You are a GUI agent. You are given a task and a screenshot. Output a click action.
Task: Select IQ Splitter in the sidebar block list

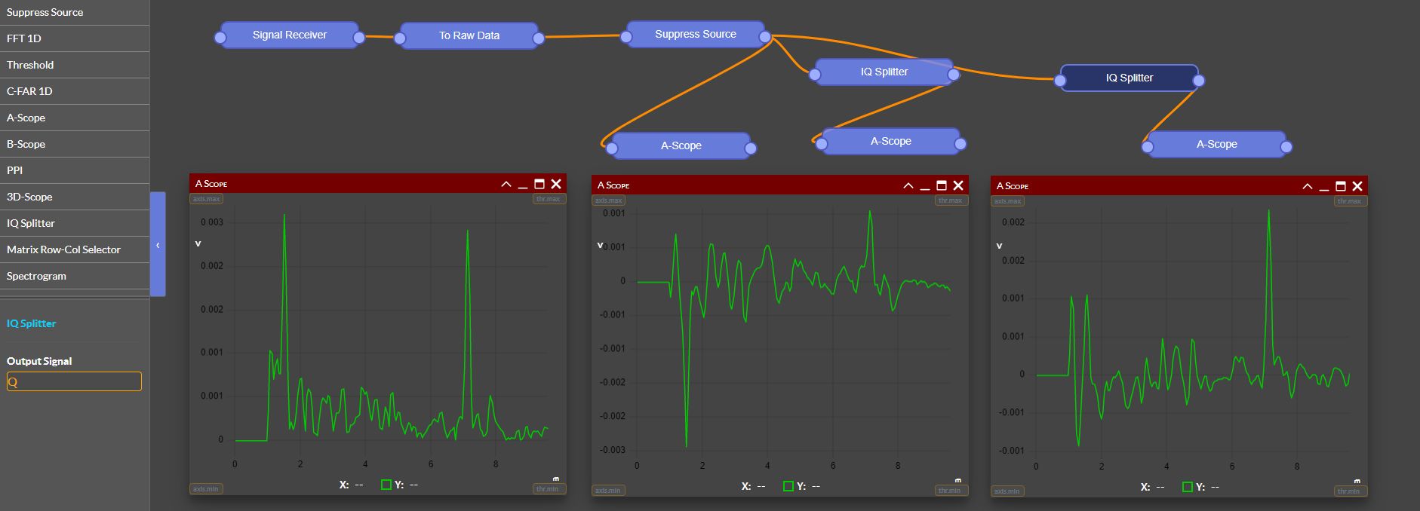[75, 223]
